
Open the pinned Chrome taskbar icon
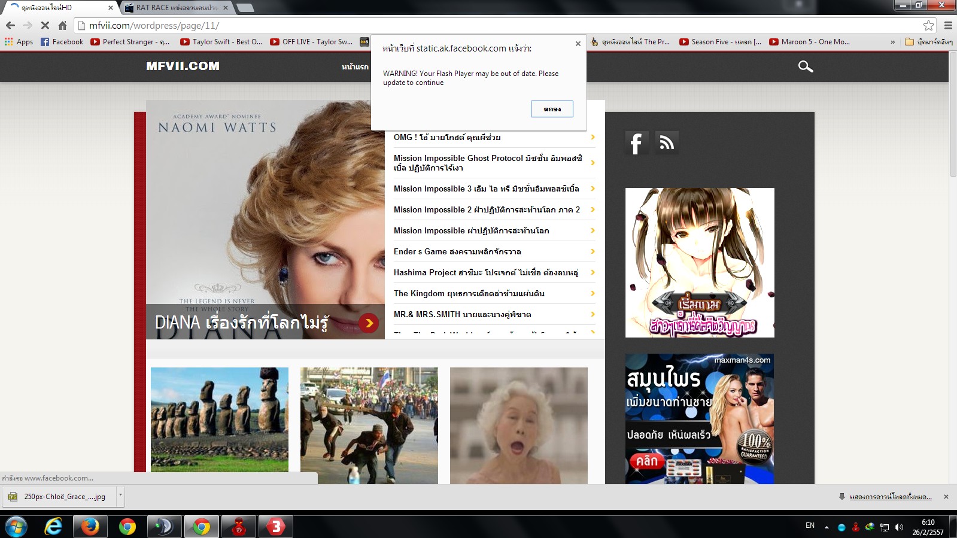(127, 527)
